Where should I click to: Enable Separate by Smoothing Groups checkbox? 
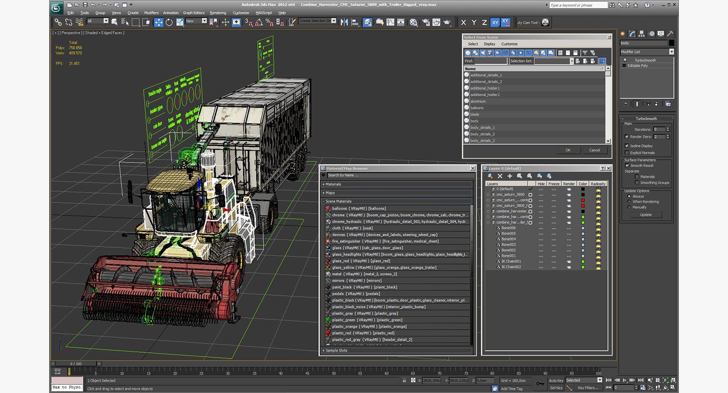tap(637, 182)
